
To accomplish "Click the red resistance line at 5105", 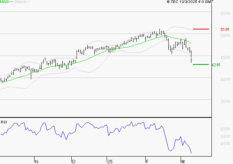I will (x=201, y=29).
